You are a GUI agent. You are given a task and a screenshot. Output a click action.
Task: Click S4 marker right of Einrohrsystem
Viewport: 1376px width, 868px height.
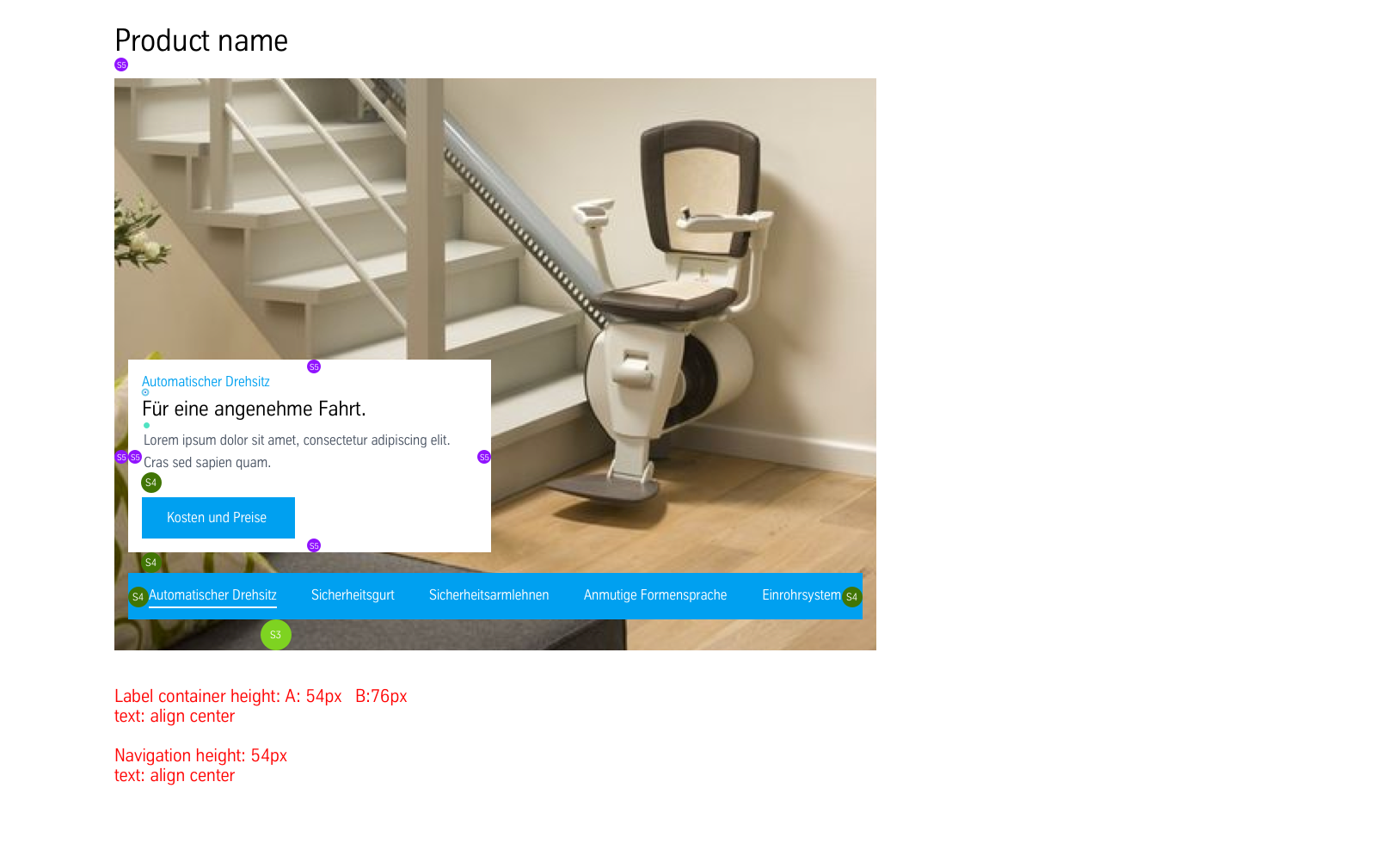coord(851,596)
